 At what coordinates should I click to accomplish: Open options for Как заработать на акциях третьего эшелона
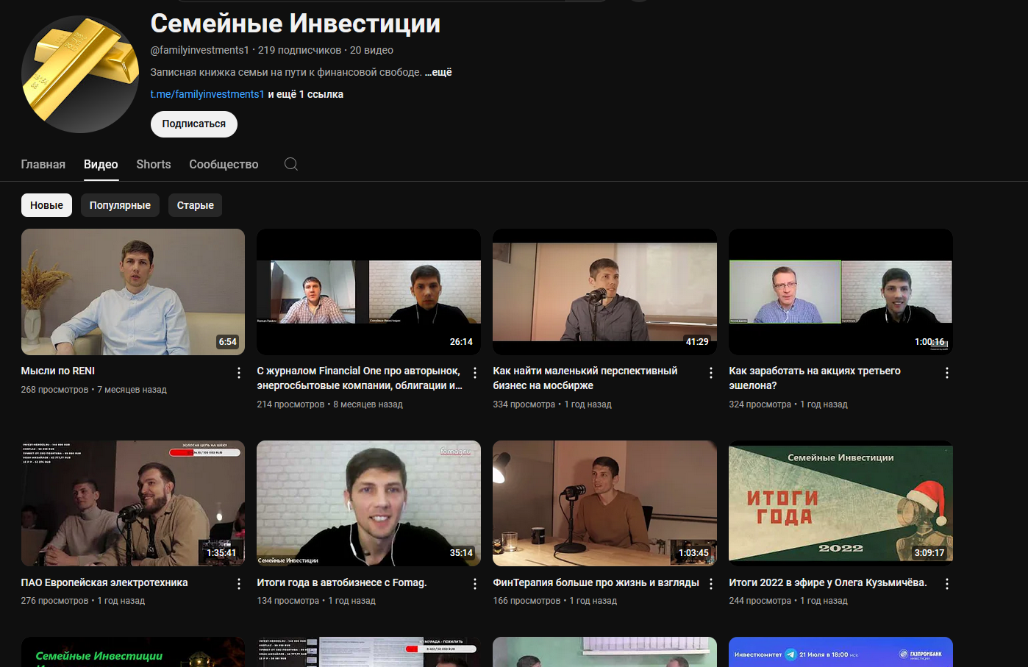[947, 373]
